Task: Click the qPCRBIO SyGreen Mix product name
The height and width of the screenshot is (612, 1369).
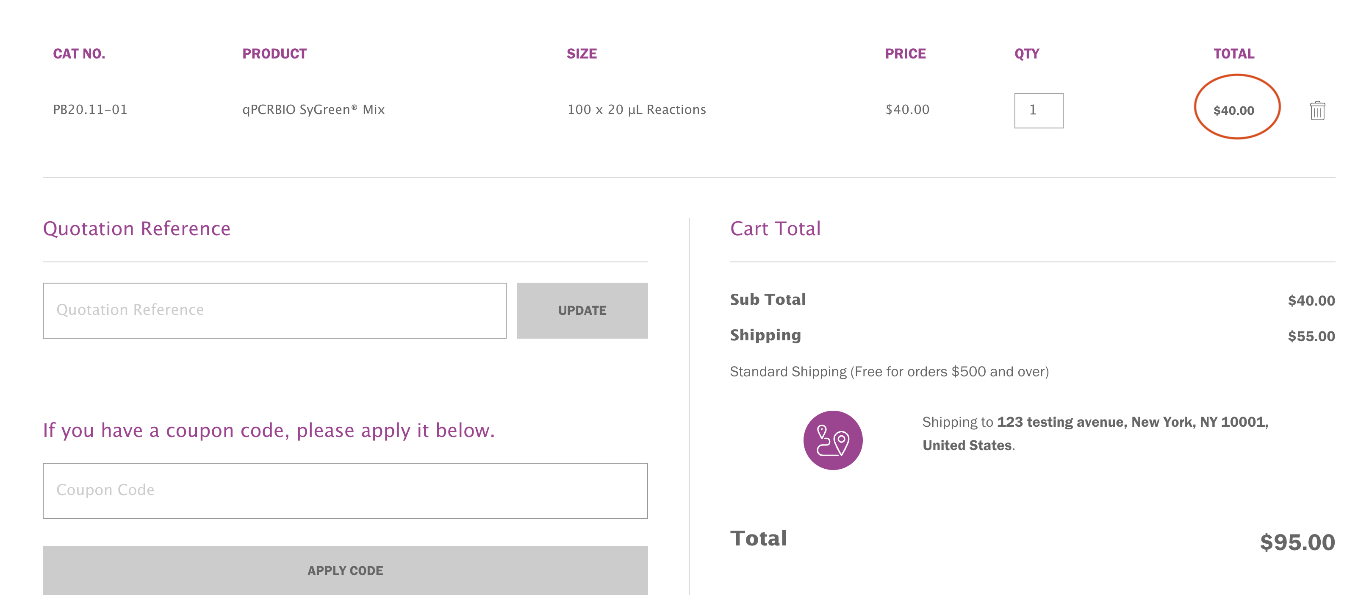Action: point(313,109)
